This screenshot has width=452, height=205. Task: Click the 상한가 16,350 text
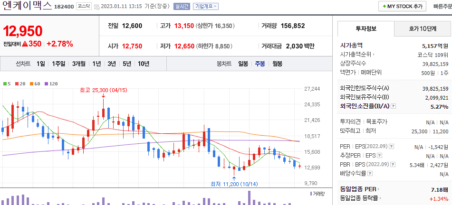pyautogui.click(x=215, y=26)
